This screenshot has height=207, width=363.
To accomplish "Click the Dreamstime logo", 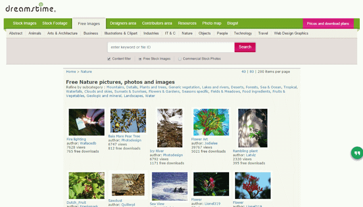I will 31,8.
